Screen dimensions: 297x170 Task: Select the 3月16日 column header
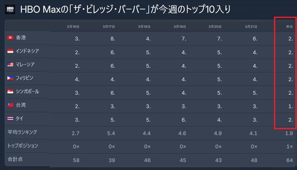pyautogui.click(x=73, y=26)
